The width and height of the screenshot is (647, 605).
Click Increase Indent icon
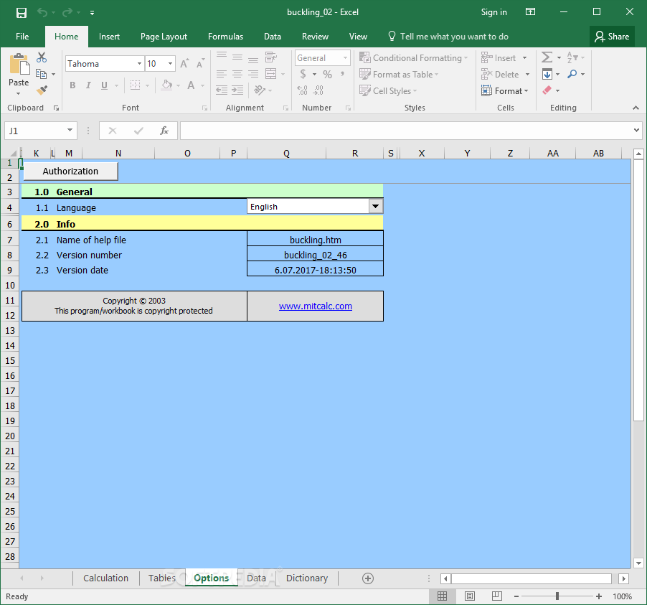click(x=237, y=90)
